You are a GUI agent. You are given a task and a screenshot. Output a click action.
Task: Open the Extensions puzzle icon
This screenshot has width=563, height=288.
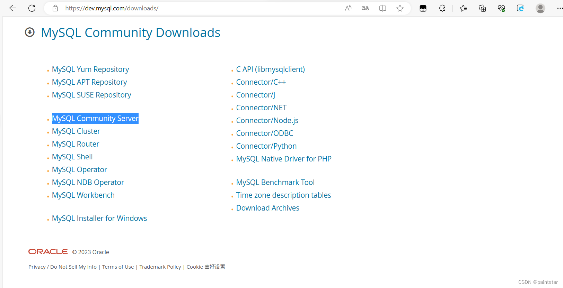pyautogui.click(x=442, y=8)
